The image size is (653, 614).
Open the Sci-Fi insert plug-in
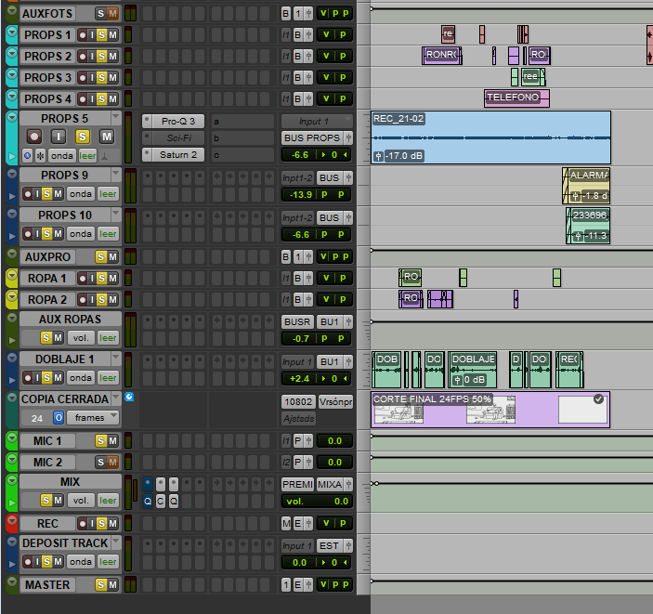click(x=177, y=137)
